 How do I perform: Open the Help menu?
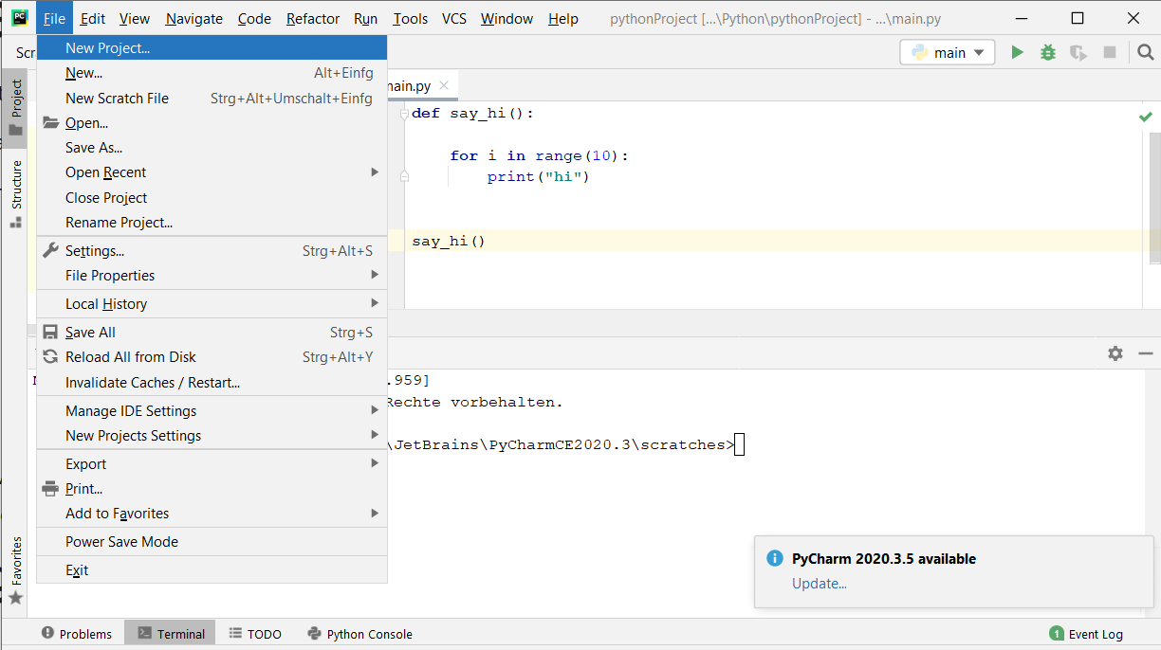562,18
